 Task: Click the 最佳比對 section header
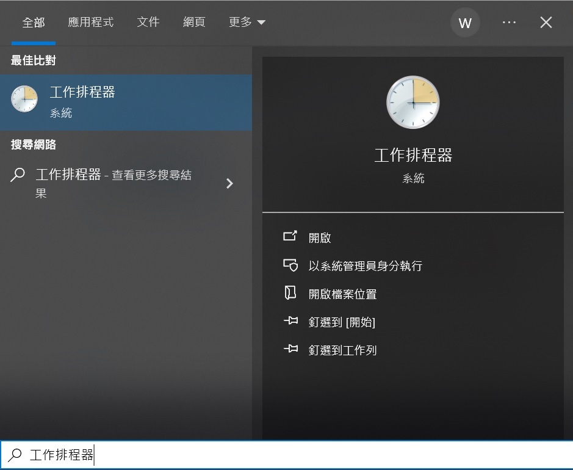[33, 60]
